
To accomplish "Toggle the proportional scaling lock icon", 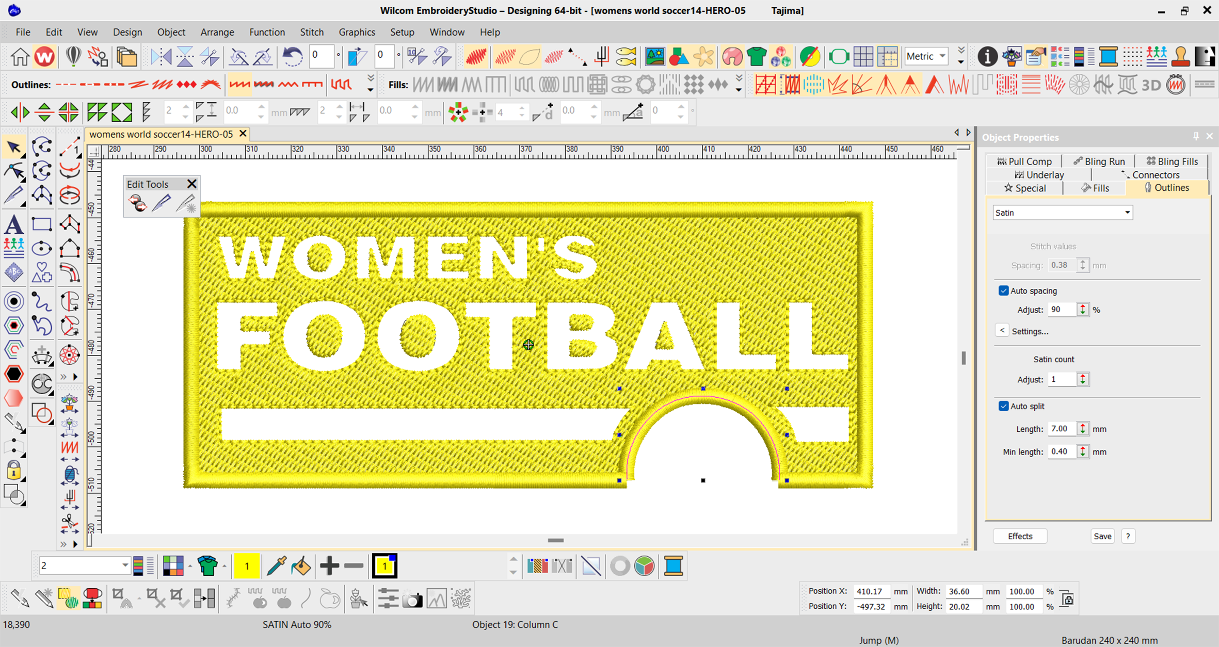I will tap(1067, 599).
